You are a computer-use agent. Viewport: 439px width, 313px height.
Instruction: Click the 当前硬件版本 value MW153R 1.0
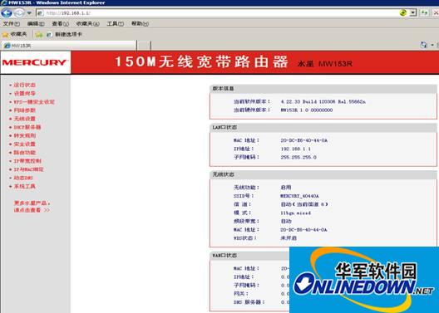pos(307,110)
